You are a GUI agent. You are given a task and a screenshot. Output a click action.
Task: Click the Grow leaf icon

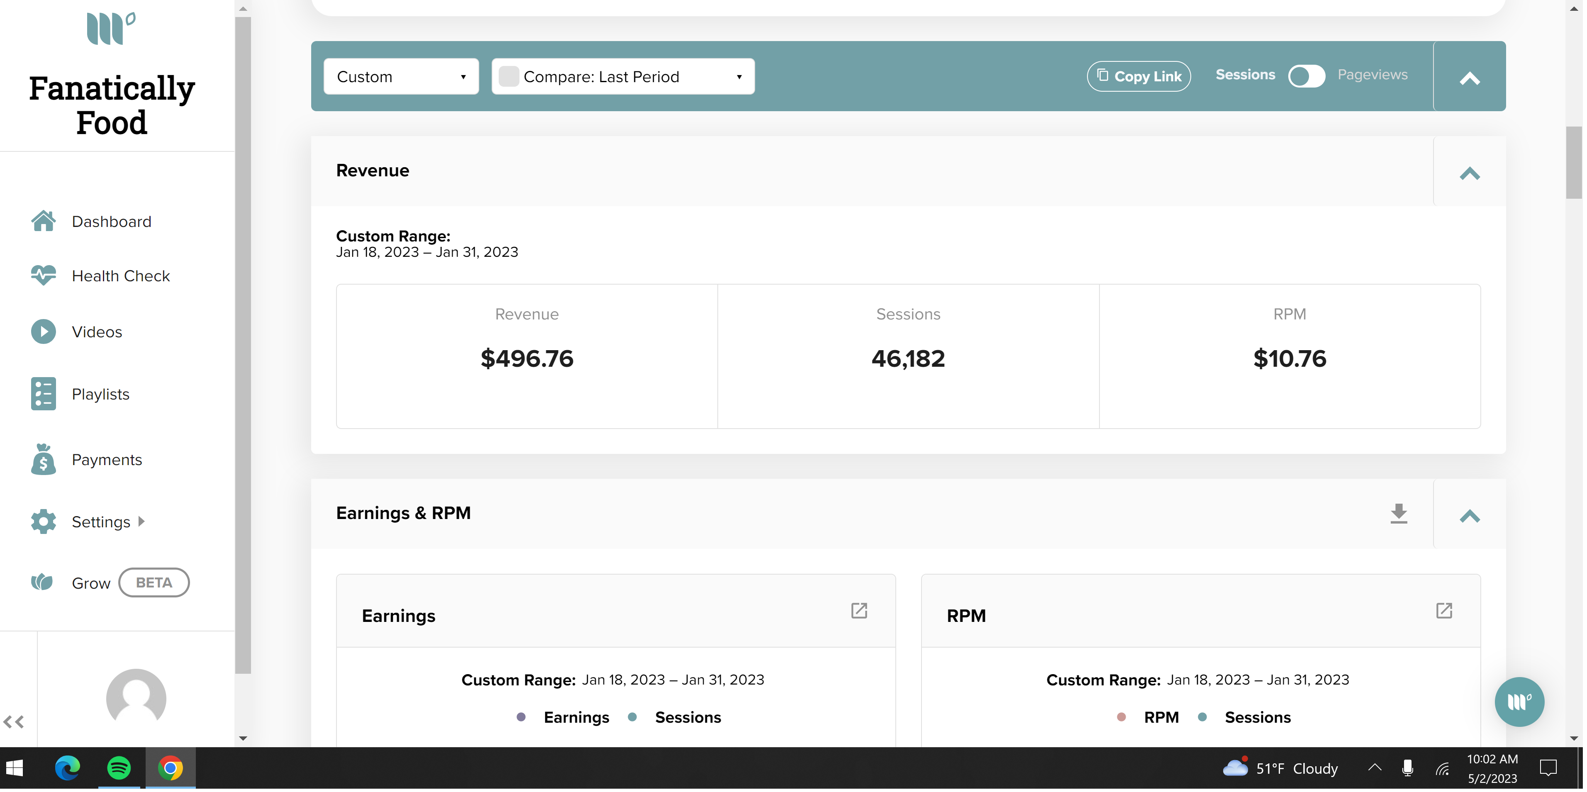[42, 582]
